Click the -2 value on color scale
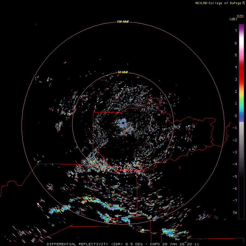This screenshot has height=246, width=246. (x=235, y=140)
